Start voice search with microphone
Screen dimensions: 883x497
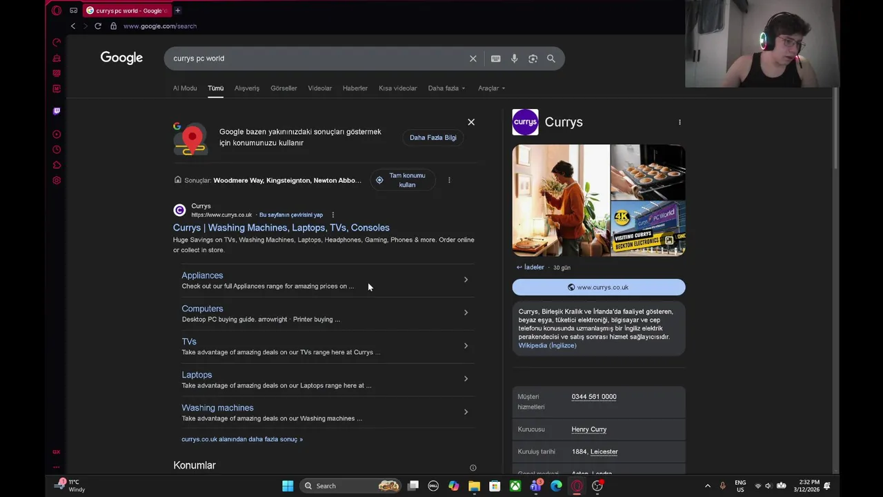514,59
